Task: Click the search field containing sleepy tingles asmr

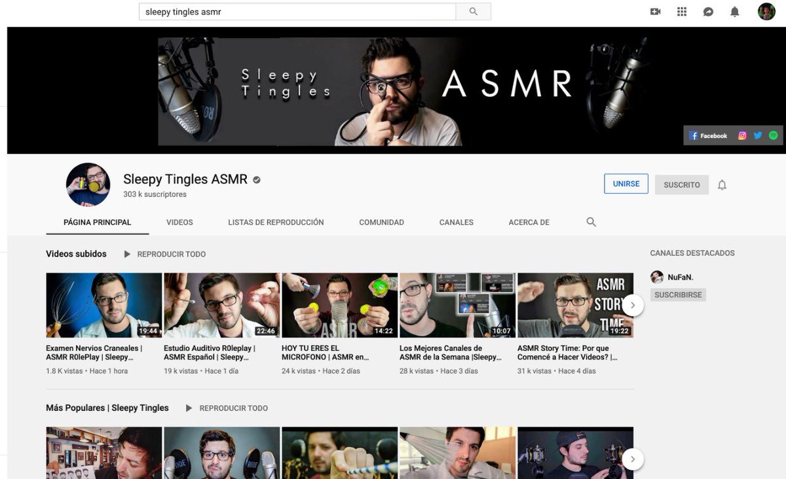Action: (297, 12)
